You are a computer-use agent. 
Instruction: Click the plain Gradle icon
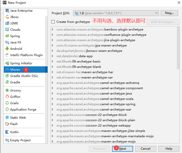point(7,82)
